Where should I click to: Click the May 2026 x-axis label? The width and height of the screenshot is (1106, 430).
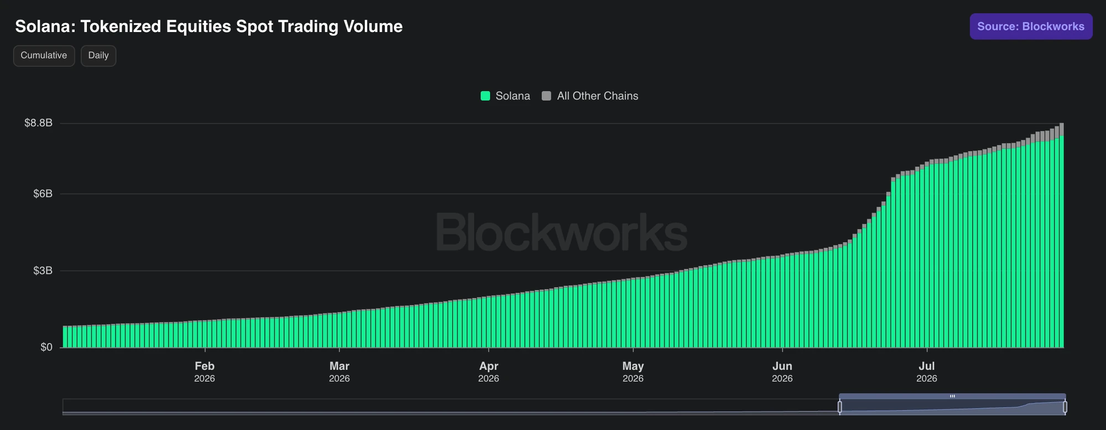coord(633,372)
